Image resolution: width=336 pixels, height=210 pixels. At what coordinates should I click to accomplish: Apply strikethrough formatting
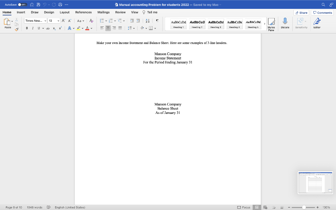(48, 28)
